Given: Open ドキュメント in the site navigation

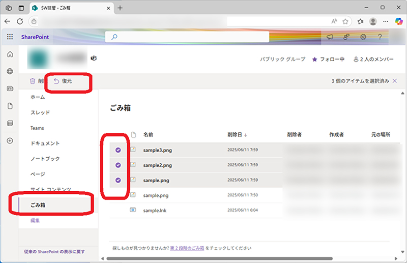Looking at the screenshot, I should click(x=45, y=143).
